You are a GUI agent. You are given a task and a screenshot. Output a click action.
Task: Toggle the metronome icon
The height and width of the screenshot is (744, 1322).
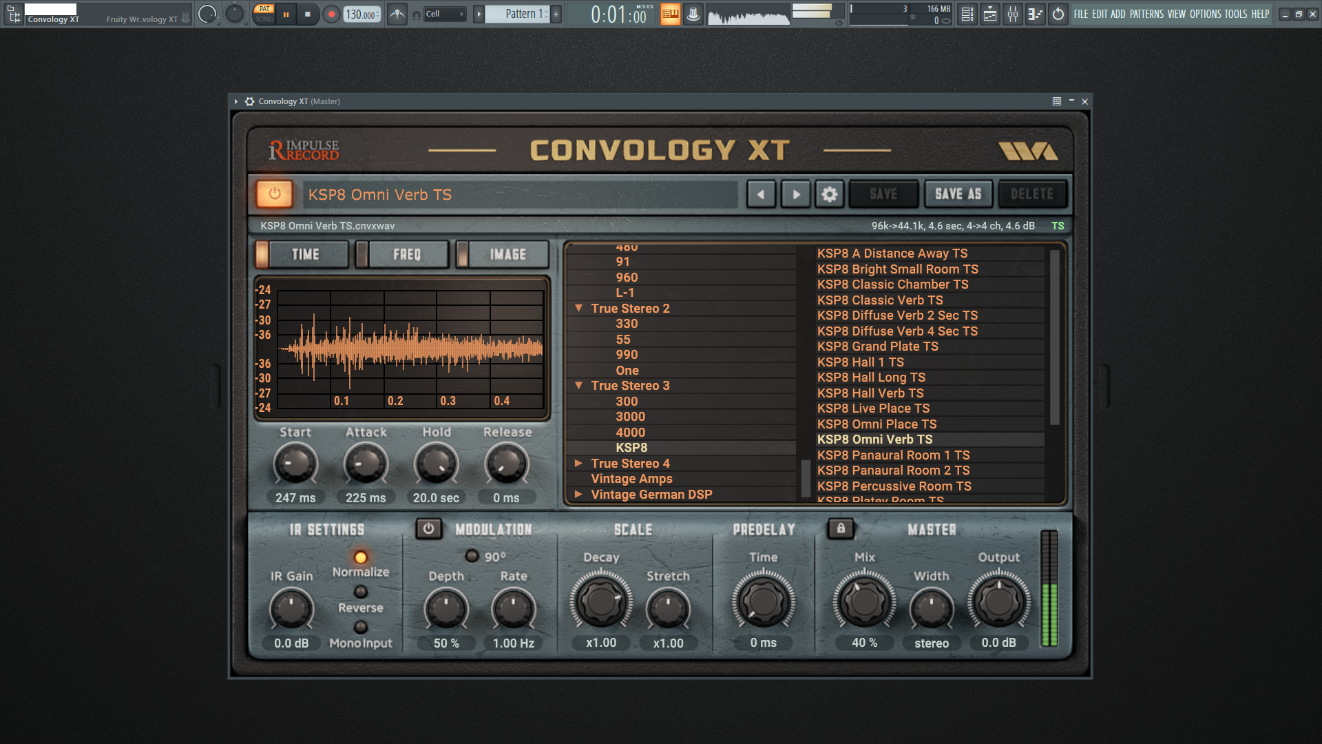coord(397,14)
